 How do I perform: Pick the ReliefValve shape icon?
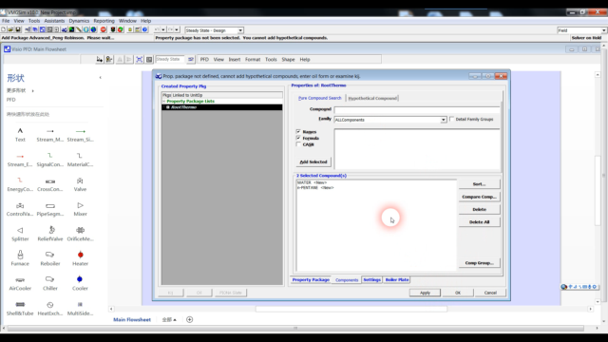coord(50,230)
